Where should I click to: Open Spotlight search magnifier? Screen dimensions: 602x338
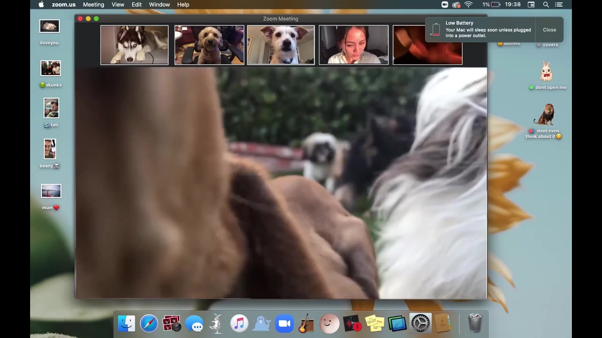pos(546,5)
